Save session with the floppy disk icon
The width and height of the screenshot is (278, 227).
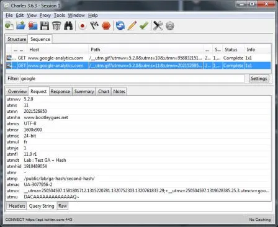click(x=45, y=26)
